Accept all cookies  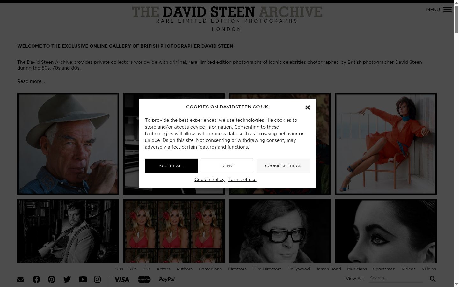[171, 166]
